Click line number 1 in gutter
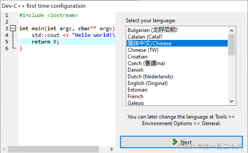 (x=7, y=15)
